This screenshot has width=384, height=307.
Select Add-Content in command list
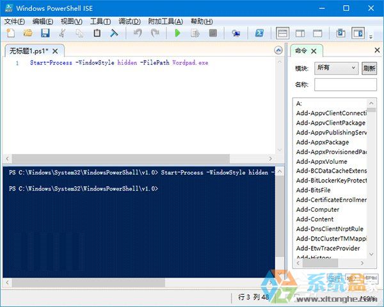point(315,219)
